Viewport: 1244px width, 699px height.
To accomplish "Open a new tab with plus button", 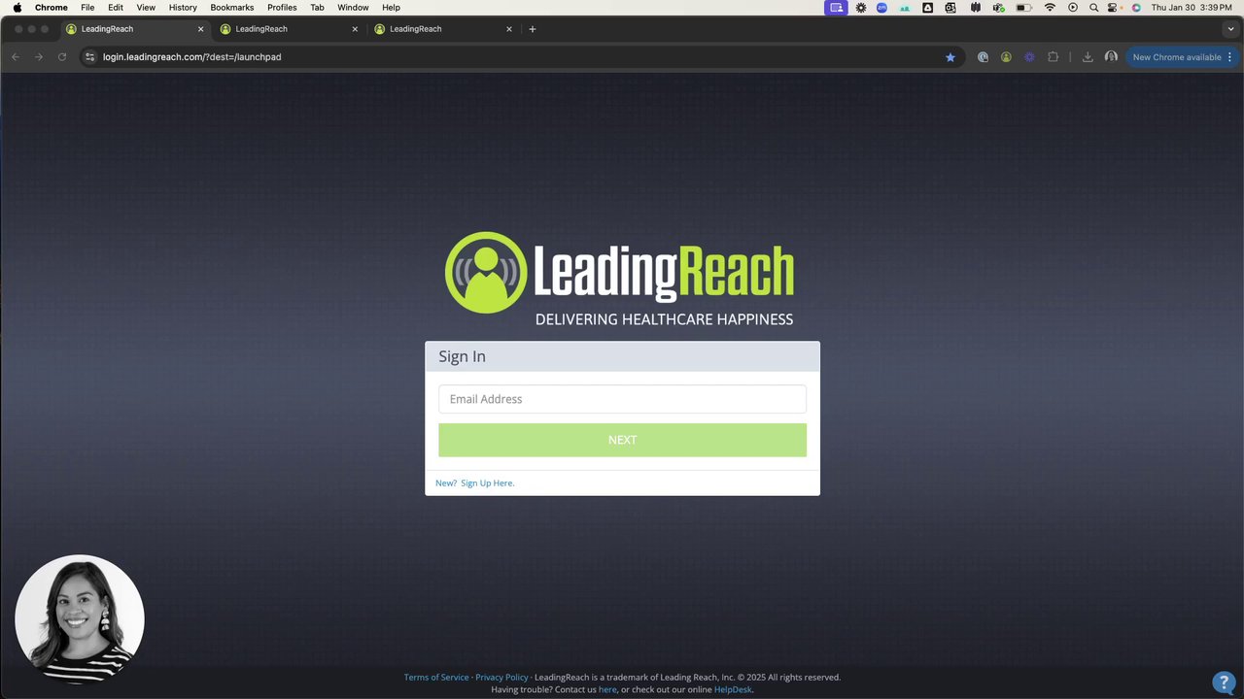I will (x=533, y=29).
